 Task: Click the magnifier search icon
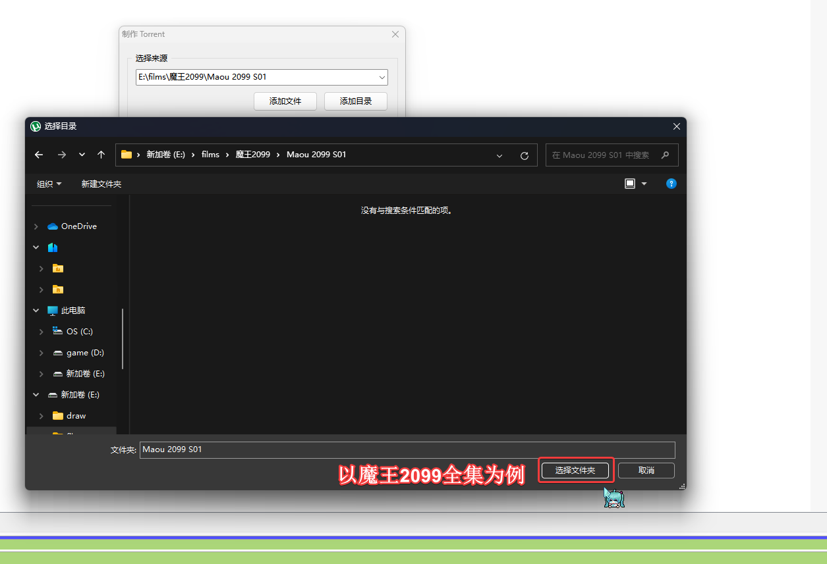[x=665, y=155]
